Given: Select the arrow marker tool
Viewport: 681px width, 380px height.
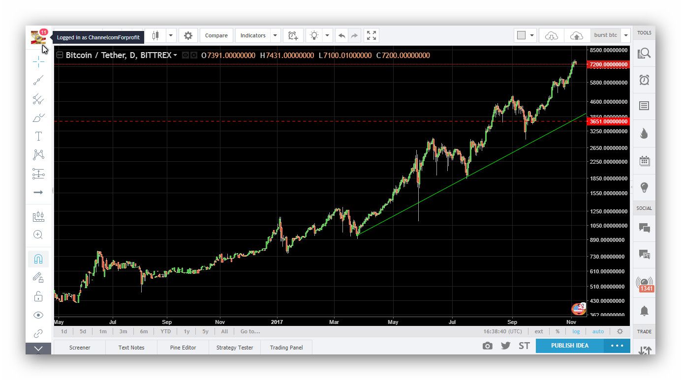Looking at the screenshot, I should pos(38,192).
